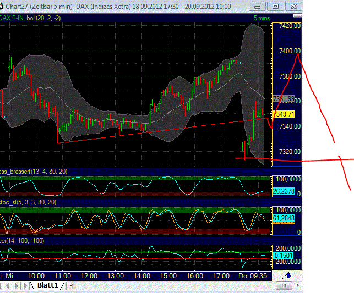Click the 17:00 time axis label
Viewport: 354px width, 293px height.
click(221, 276)
